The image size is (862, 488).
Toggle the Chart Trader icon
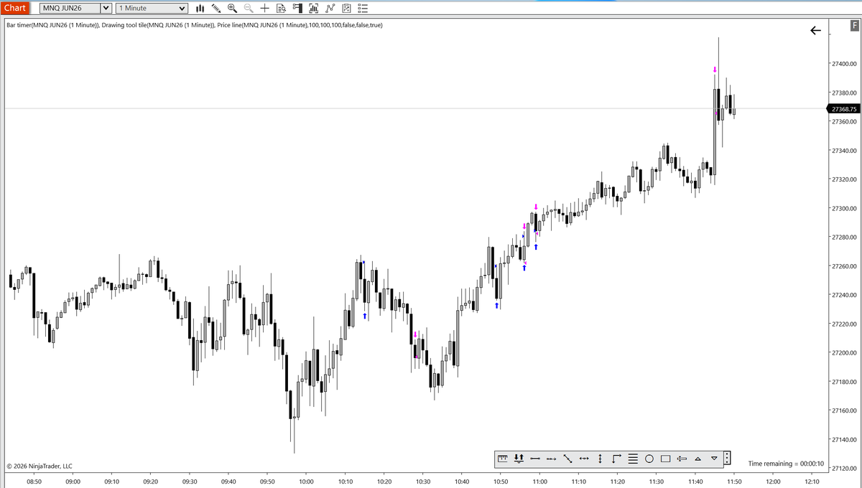tap(297, 9)
